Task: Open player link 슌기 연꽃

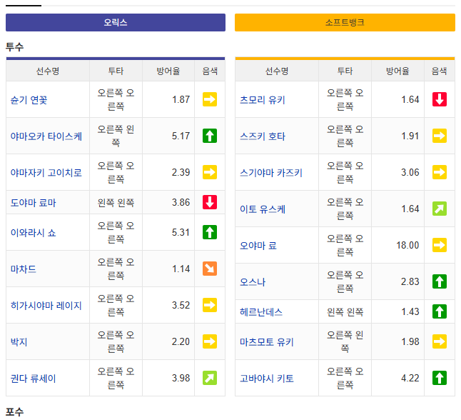Action: click(29, 100)
